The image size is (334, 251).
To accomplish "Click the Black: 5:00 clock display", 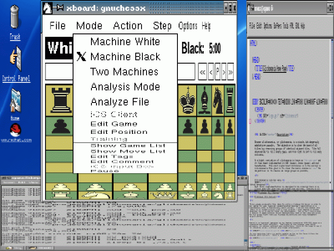I will click(x=201, y=49).
